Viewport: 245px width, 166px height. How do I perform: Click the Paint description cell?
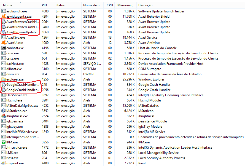click(x=142, y=163)
